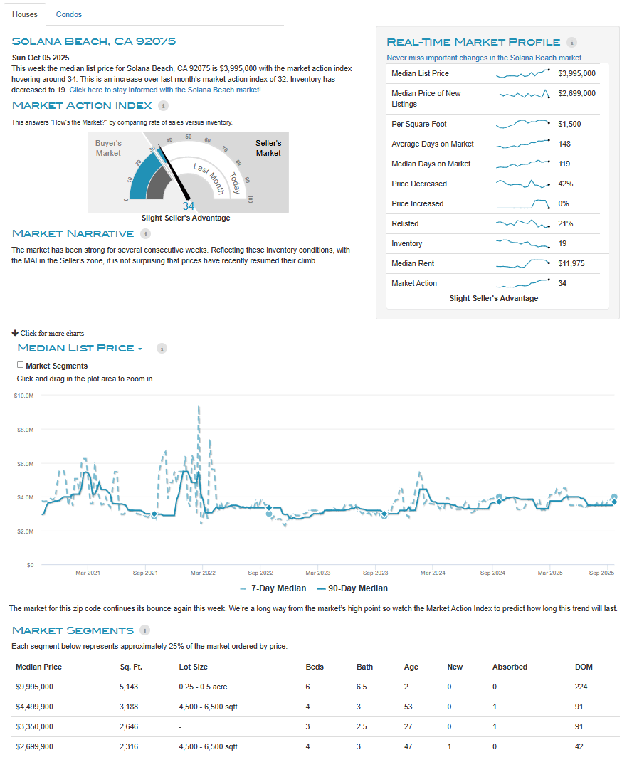The height and width of the screenshot is (767, 622).
Task: Switch to the Condos tab
Action: pos(69,14)
